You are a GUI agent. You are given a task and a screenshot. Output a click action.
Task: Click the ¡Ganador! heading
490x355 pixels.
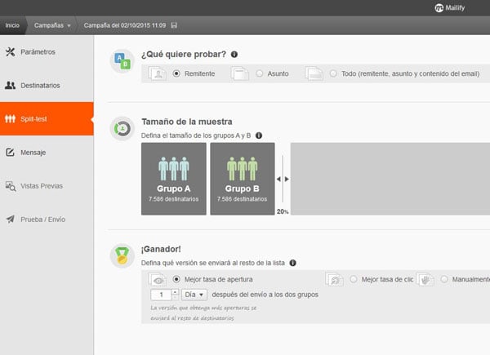coord(161,249)
